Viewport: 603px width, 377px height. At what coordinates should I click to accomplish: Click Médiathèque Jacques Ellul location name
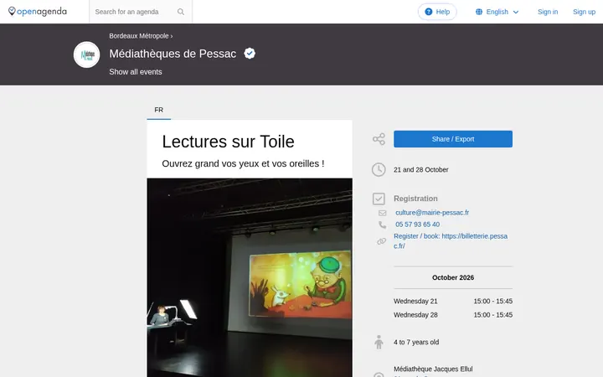[433, 369]
